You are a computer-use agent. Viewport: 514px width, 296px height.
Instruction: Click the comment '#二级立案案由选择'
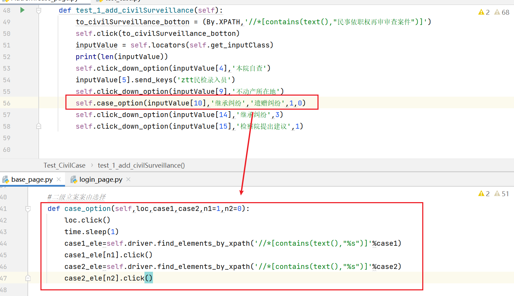(77, 197)
